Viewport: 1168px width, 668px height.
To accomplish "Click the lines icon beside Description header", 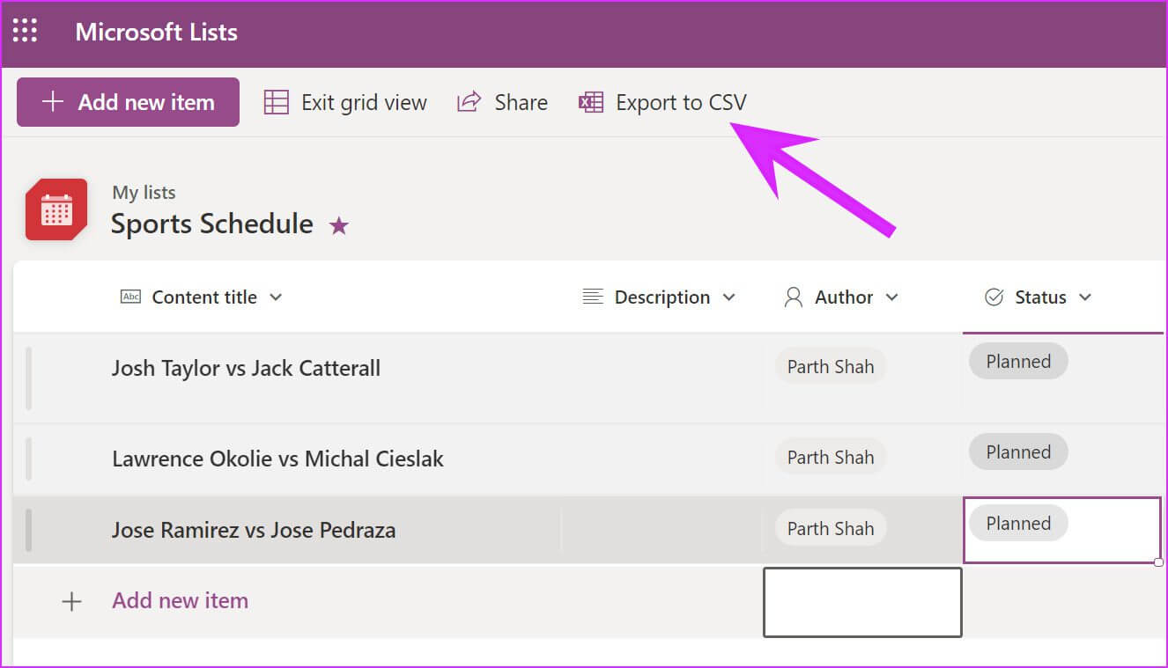I will 593,297.
